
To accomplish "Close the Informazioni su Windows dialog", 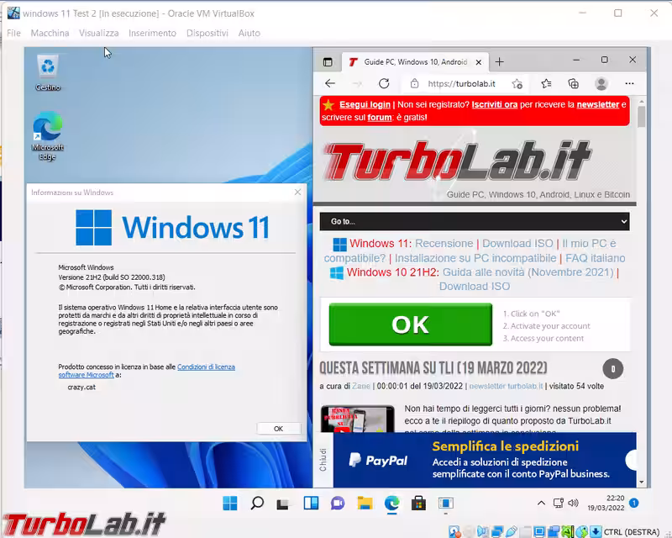I will coord(298,193).
